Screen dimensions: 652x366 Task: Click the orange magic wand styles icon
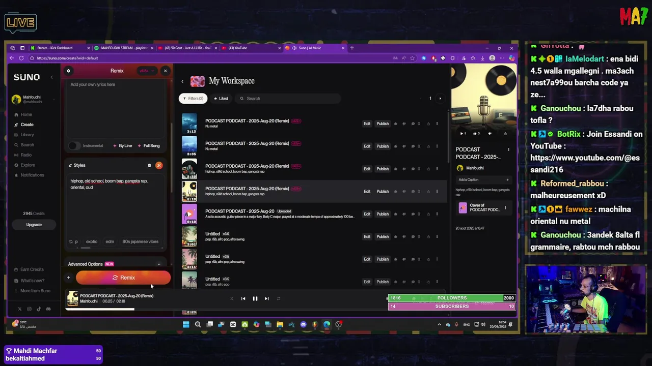tap(159, 165)
